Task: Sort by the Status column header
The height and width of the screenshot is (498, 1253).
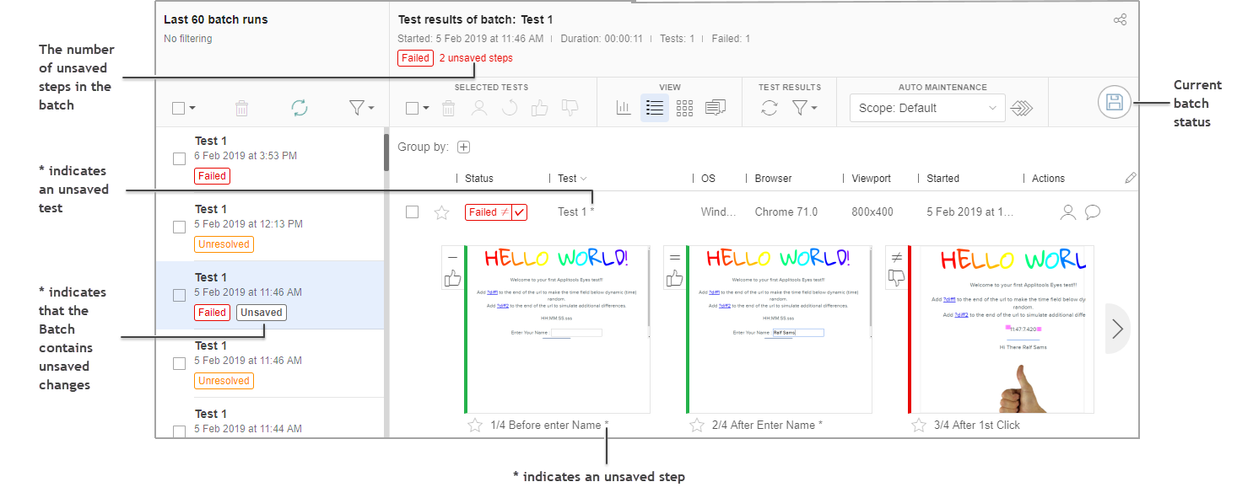Action: 479,179
